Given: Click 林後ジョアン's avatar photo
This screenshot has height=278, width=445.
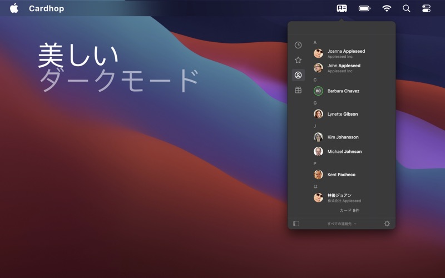Looking at the screenshot, I should (x=318, y=198).
